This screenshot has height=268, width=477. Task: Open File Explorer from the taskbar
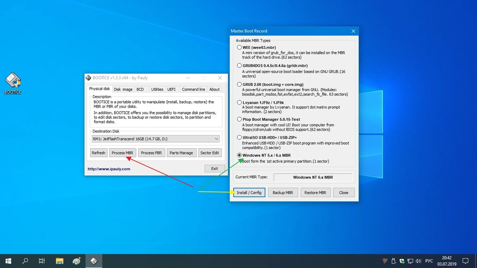click(59, 261)
